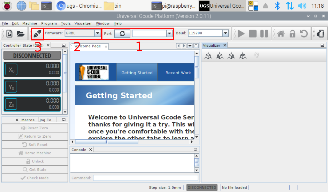This screenshot has width=328, height=192.
Task: Click the Unlock action button
Action: (35, 161)
